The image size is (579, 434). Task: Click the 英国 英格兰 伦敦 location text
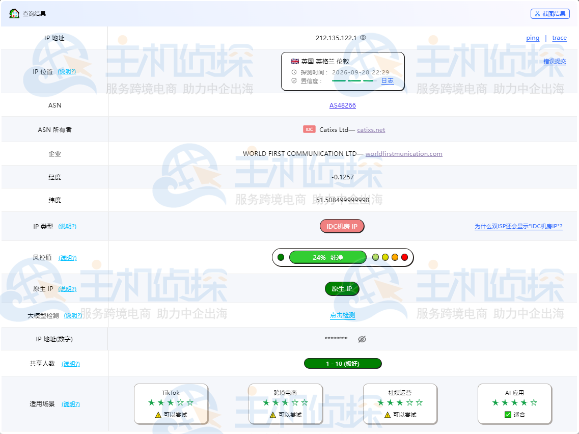(x=325, y=61)
